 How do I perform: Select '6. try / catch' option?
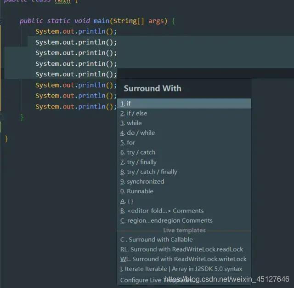(184, 152)
